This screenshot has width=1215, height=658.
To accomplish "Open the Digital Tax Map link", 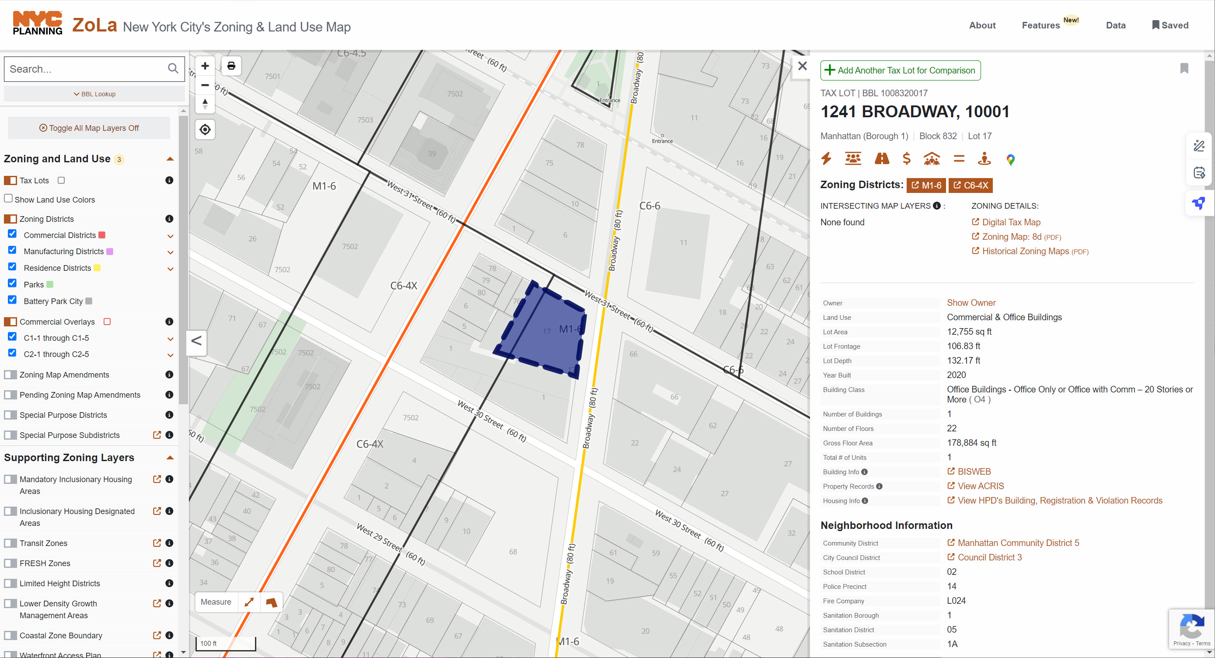I will [1011, 222].
